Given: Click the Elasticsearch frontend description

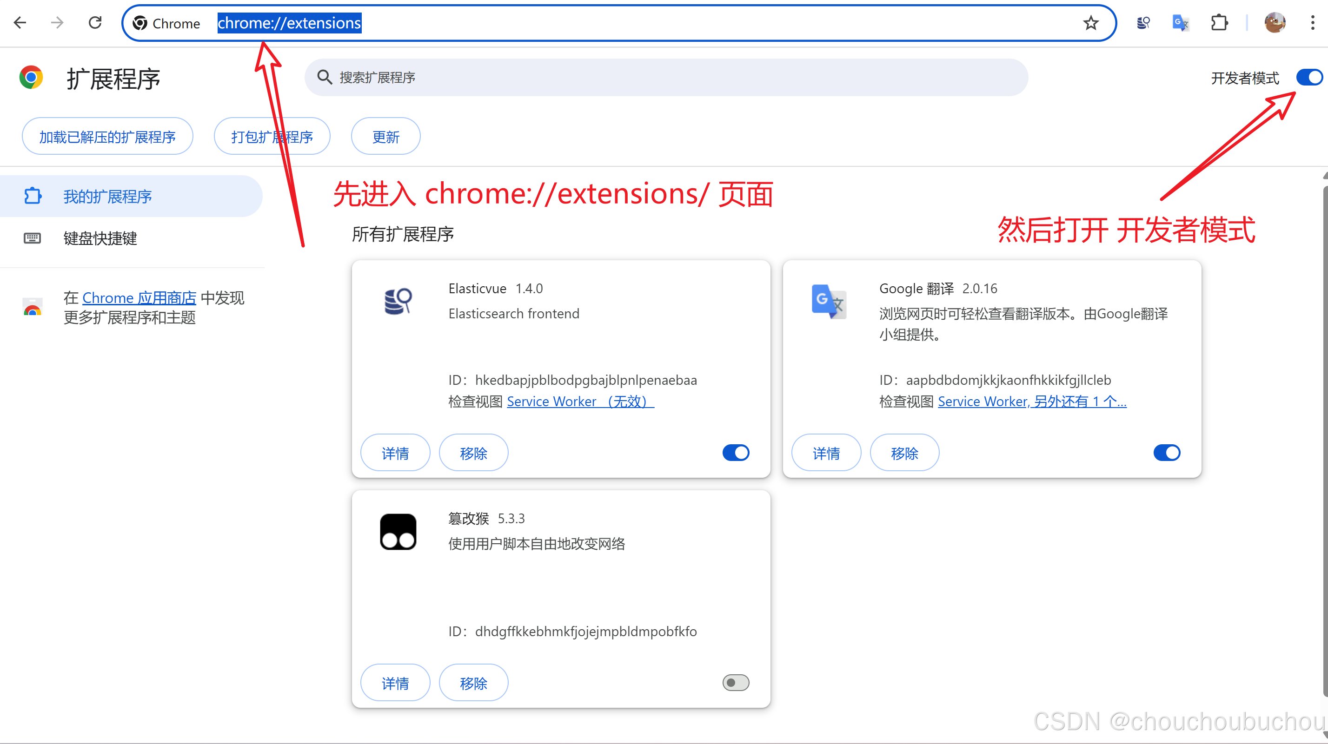Looking at the screenshot, I should click(513, 314).
